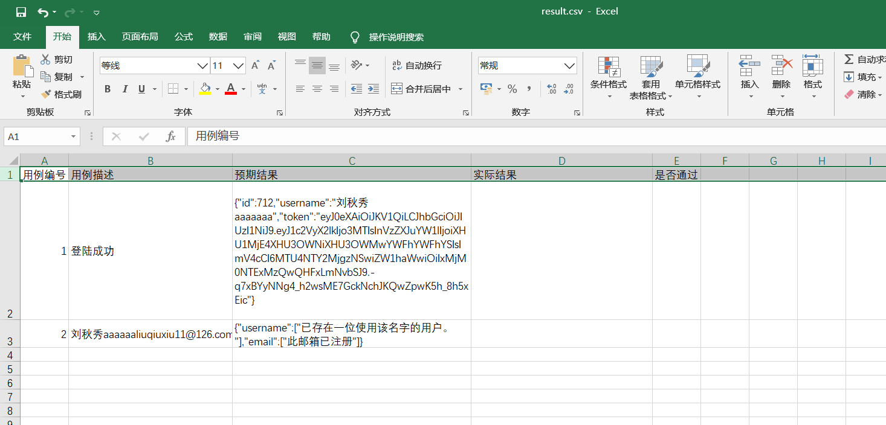Open the font size dropdown
The width and height of the screenshot is (886, 425).
coord(238,65)
